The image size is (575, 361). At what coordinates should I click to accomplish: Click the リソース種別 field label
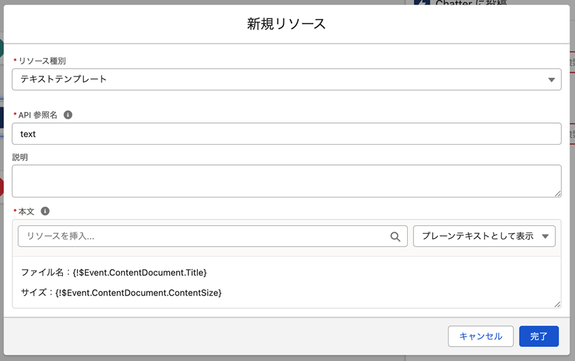coord(42,61)
